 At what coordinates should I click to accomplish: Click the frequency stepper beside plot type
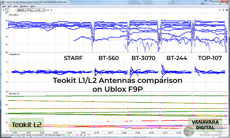(x=28, y=10)
